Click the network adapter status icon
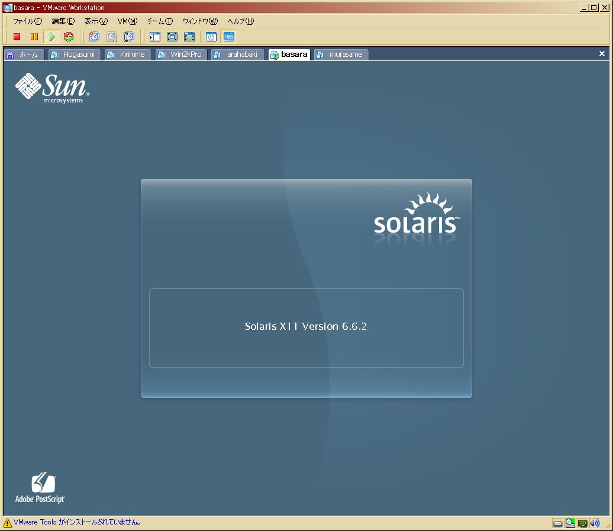Image resolution: width=613 pixels, height=531 pixels. coord(582,523)
